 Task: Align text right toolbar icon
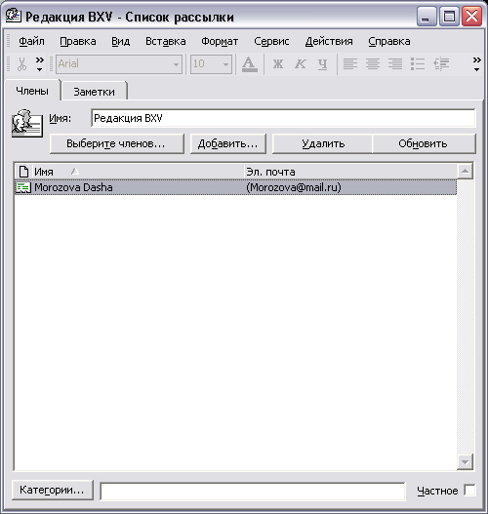395,64
